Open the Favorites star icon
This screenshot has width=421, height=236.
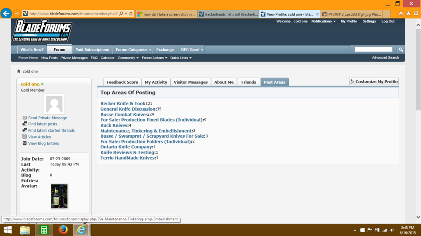pos(408,14)
